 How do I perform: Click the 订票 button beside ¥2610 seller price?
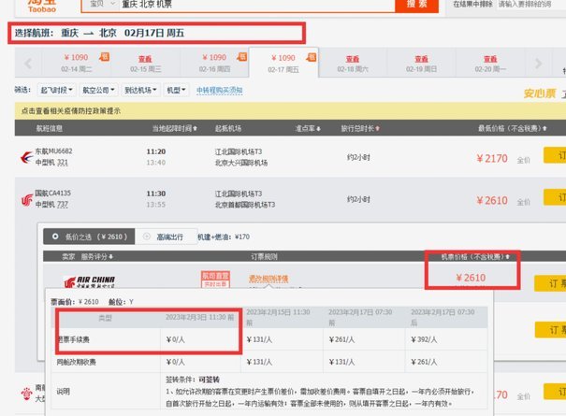coord(551,283)
